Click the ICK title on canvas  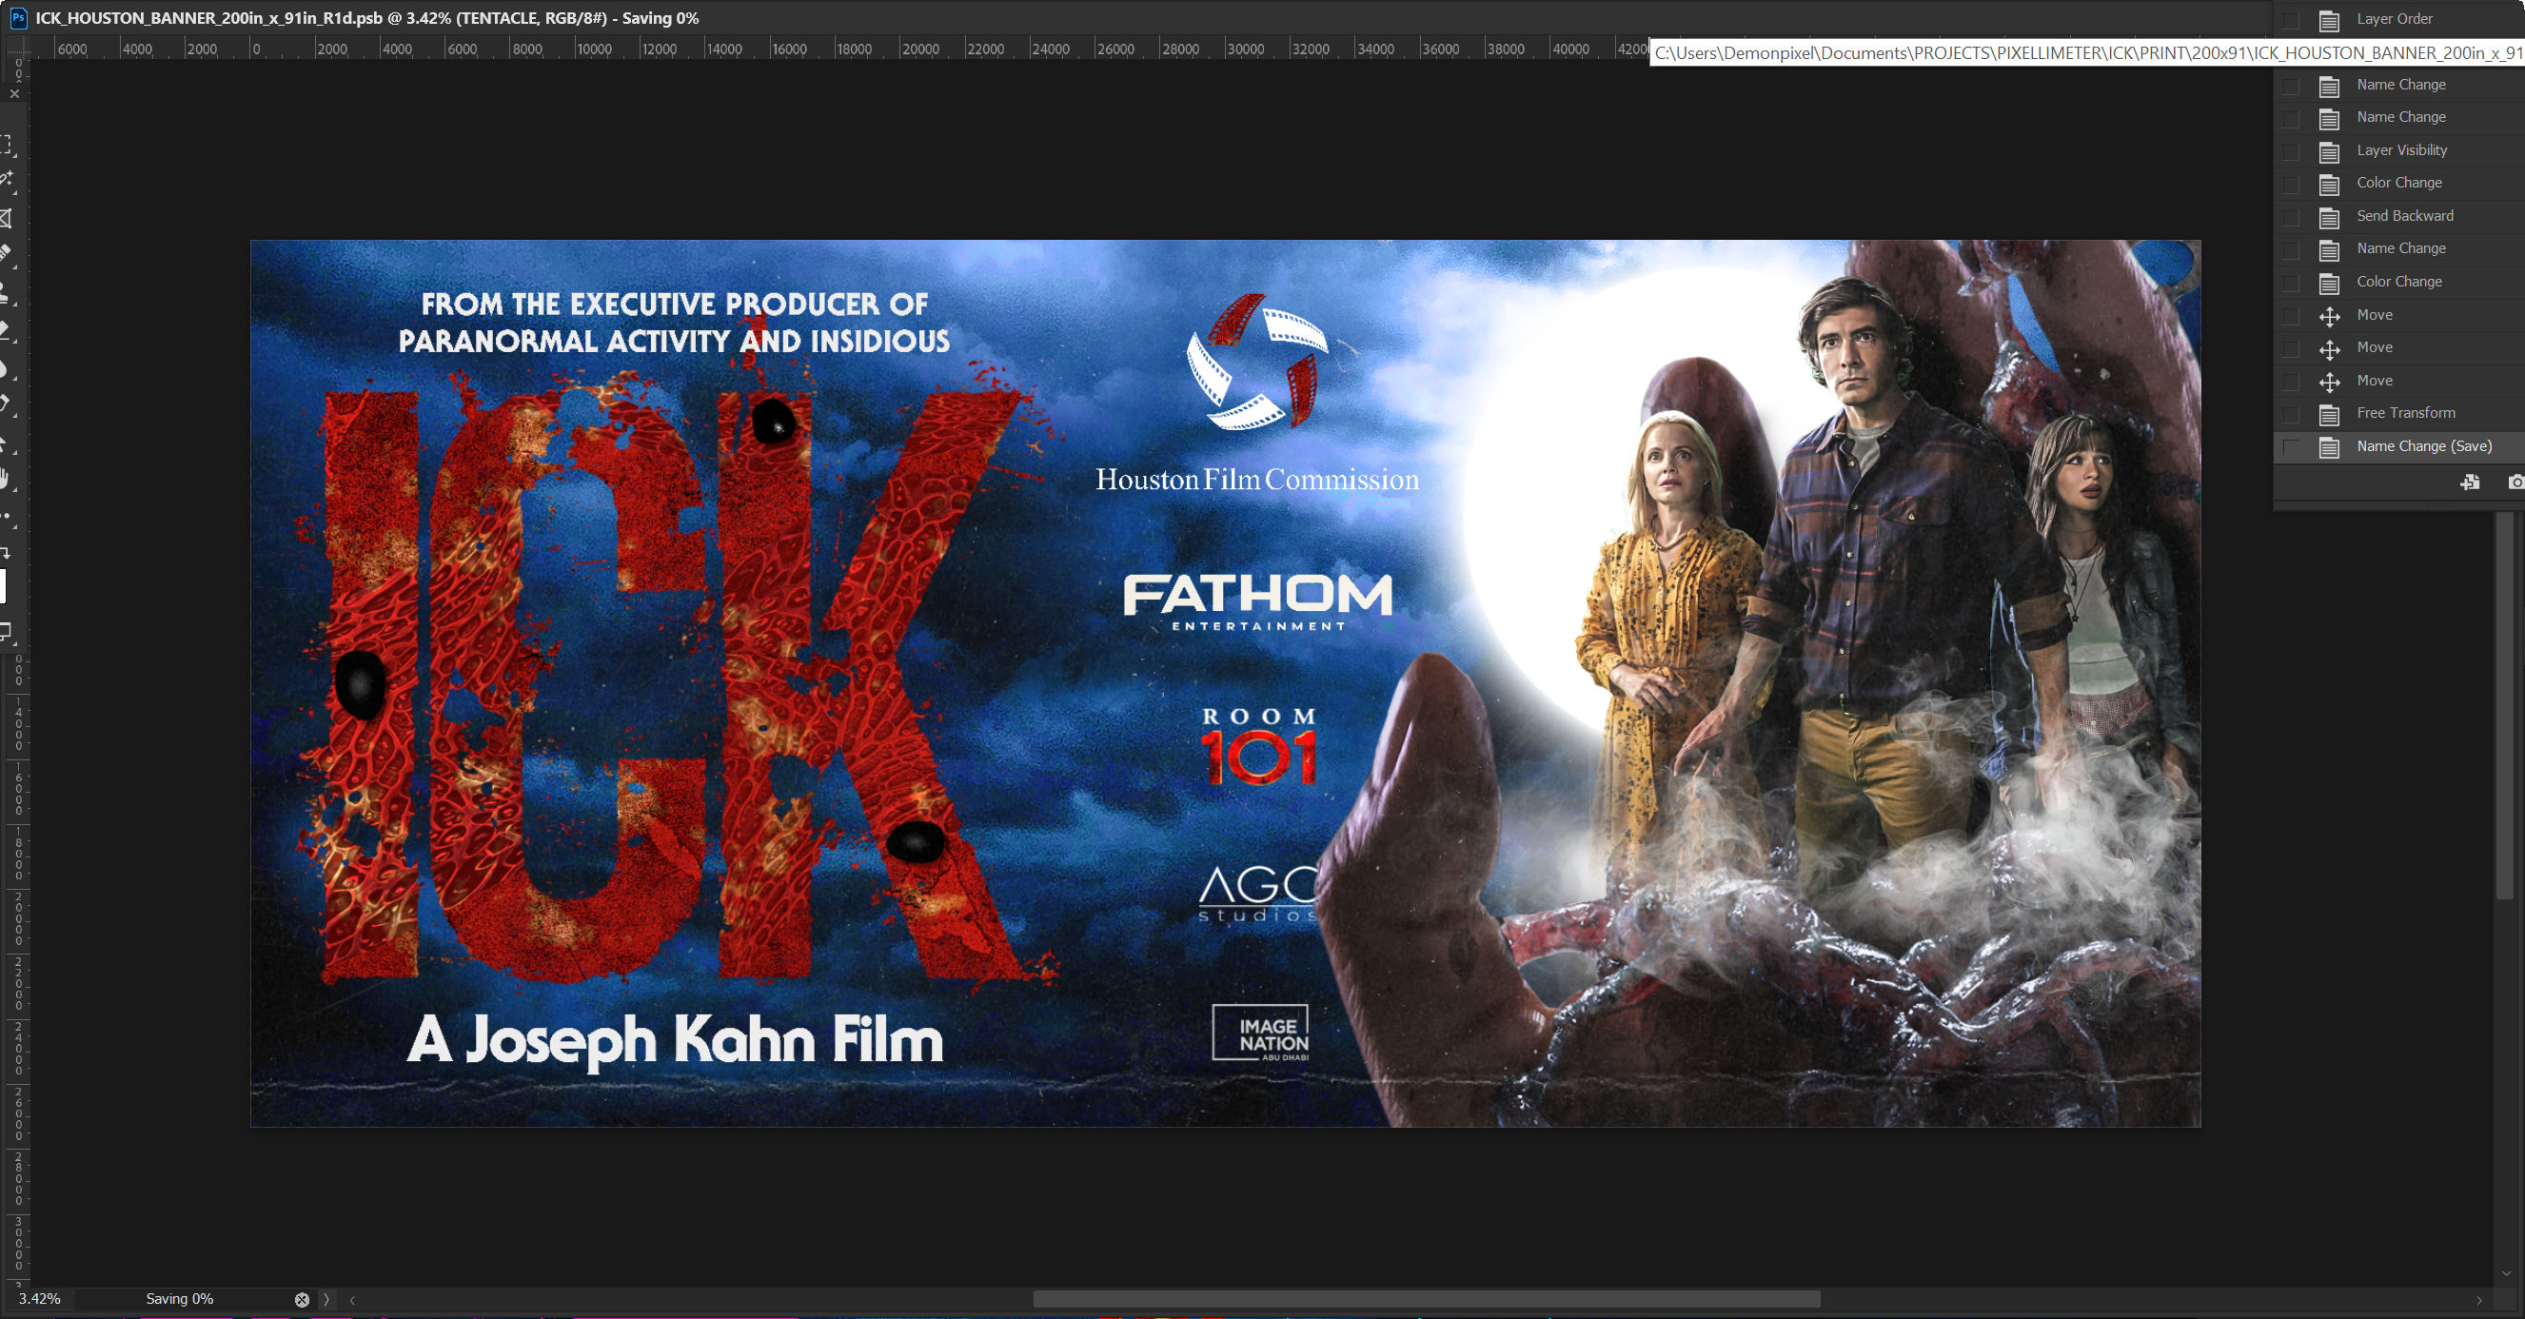[677, 677]
